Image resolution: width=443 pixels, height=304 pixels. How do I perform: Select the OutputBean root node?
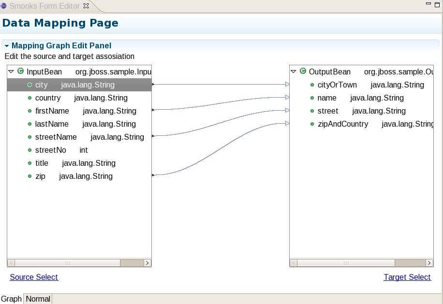coord(362,72)
